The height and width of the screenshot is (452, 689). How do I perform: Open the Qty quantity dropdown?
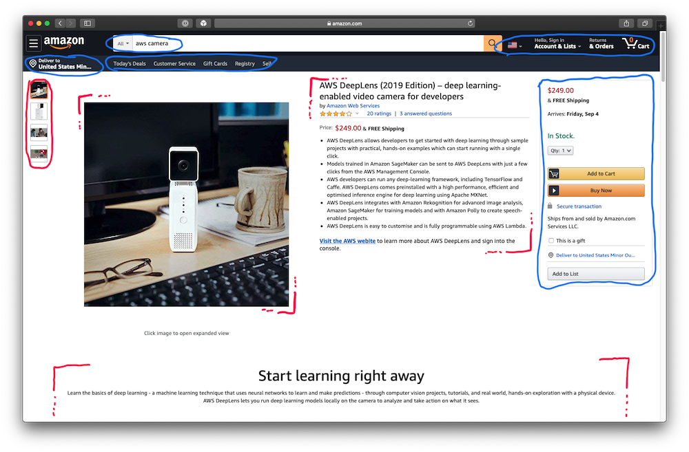click(560, 151)
